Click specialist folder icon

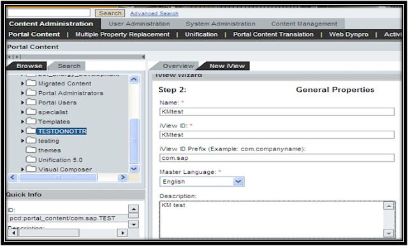(x=31, y=112)
